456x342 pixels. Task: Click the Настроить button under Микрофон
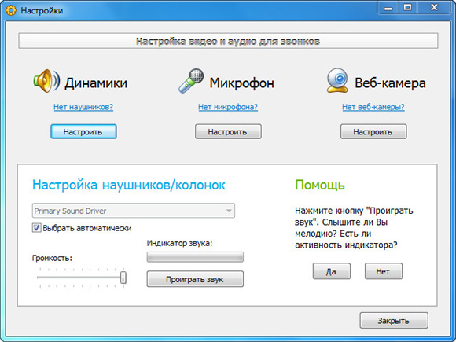tap(228, 132)
